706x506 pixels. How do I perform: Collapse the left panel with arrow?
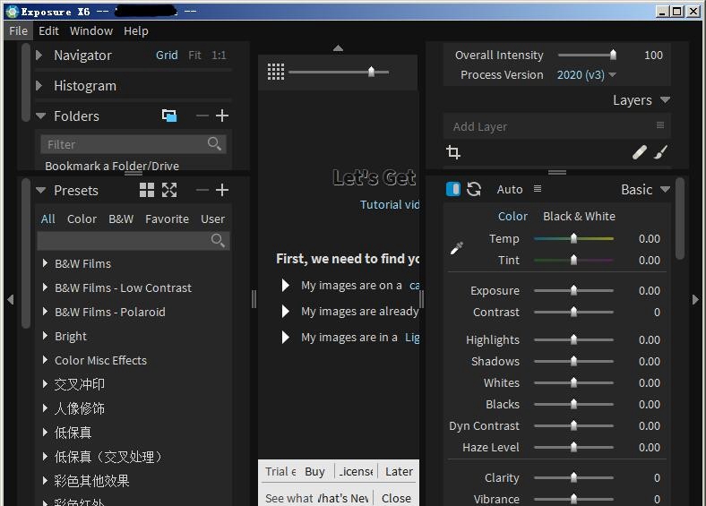coord(11,299)
